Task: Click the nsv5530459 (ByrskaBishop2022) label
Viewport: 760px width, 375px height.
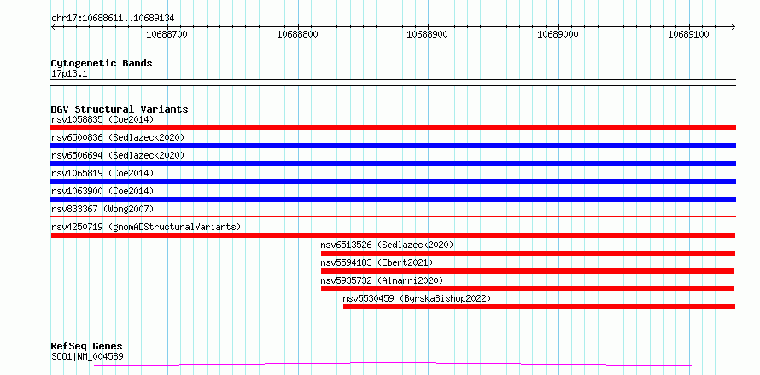Action: (x=417, y=298)
